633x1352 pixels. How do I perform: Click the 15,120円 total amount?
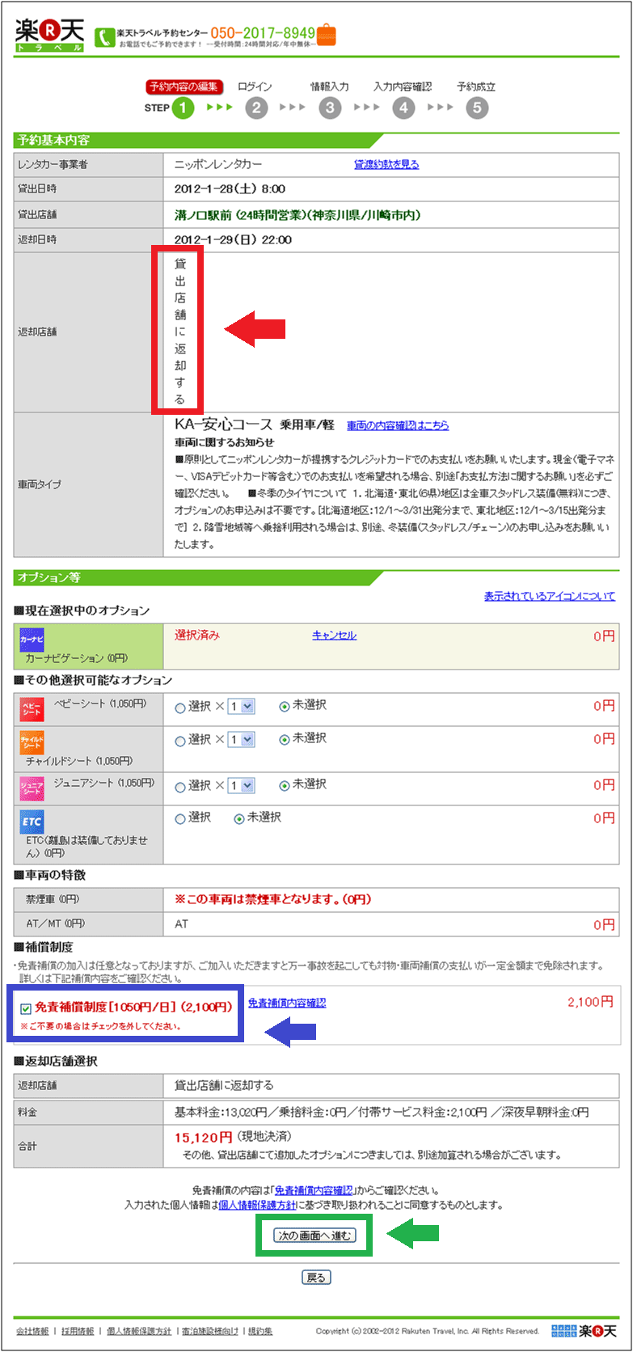(204, 1138)
